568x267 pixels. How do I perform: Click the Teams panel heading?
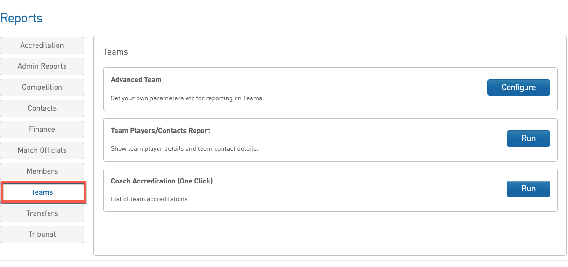coord(115,52)
